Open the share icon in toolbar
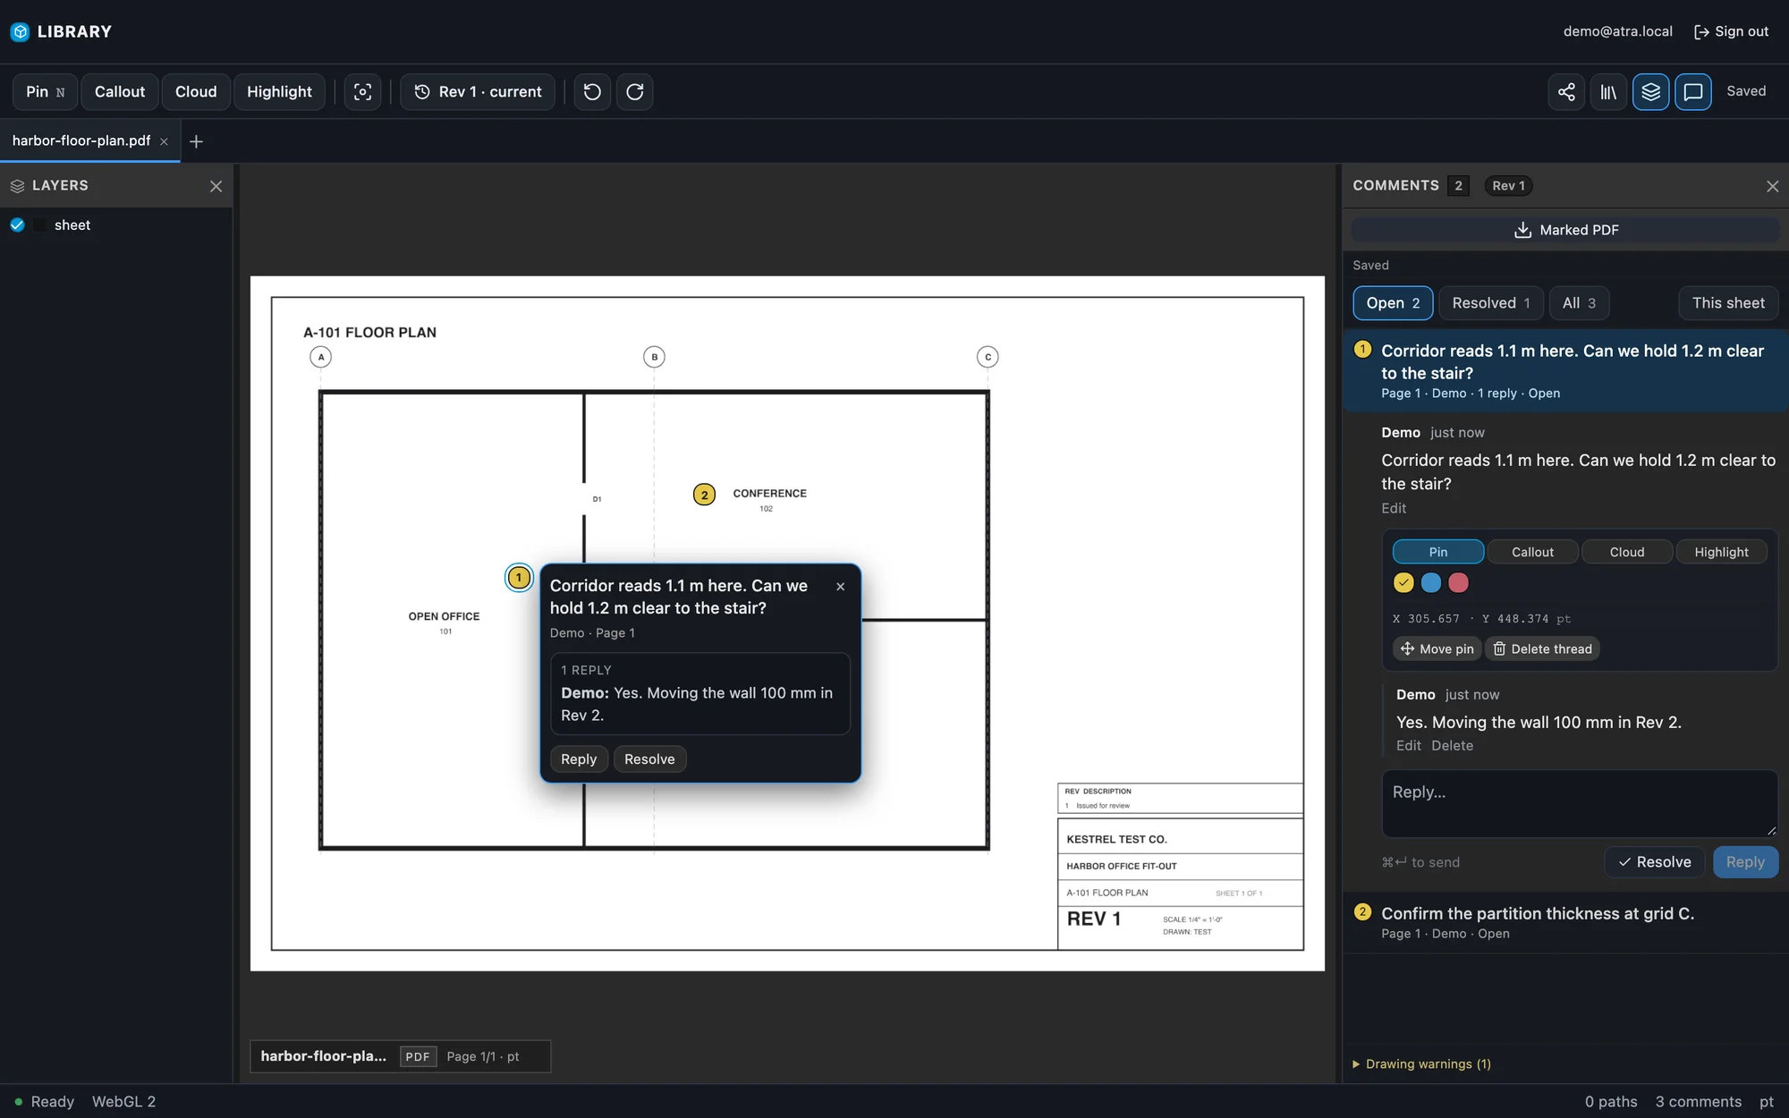Viewport: 1789px width, 1118px height. [x=1566, y=92]
